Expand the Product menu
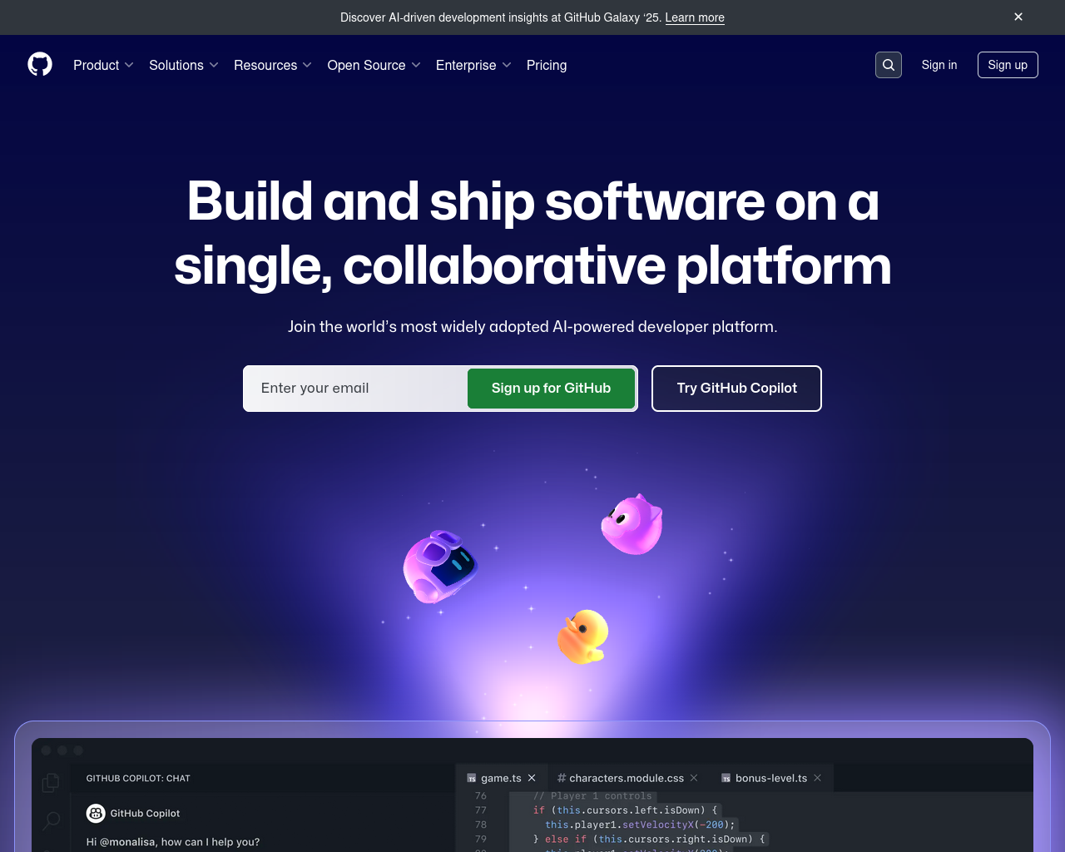Screen dimensions: 1065x852 click(103, 65)
